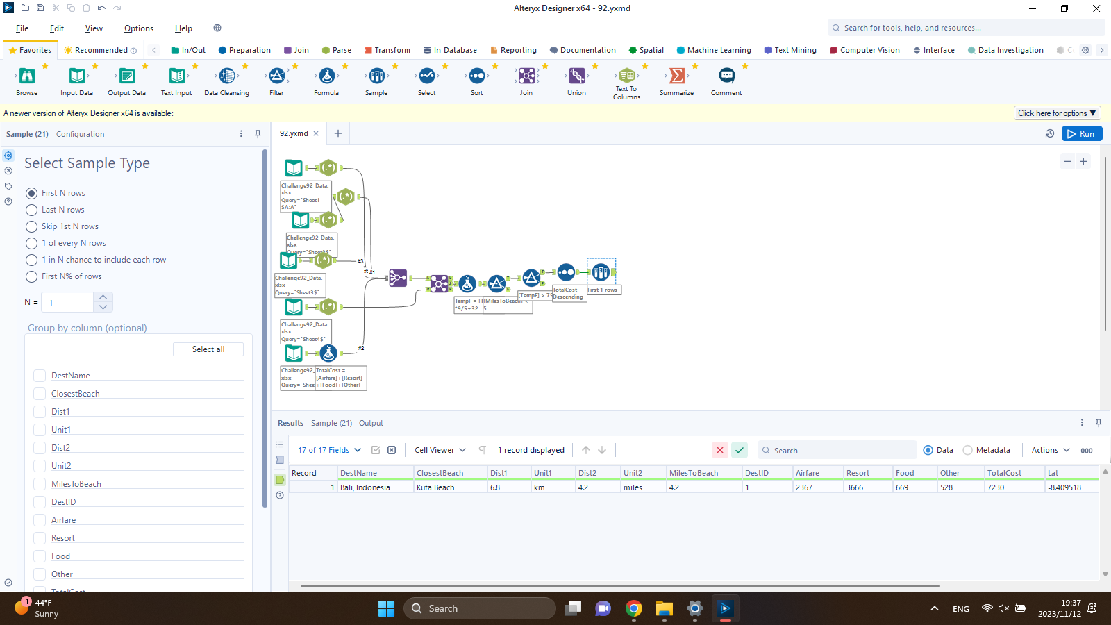Select the Sort tool on the canvas
This screenshot has width=1111, height=625.
pos(566,272)
